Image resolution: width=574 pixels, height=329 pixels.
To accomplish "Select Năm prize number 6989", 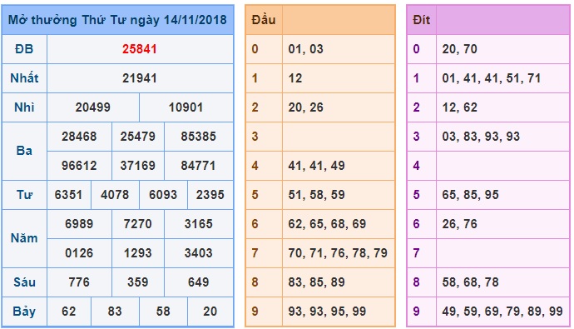I will (x=79, y=224).
